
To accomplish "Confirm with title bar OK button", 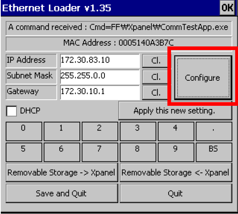I will point(227,8).
